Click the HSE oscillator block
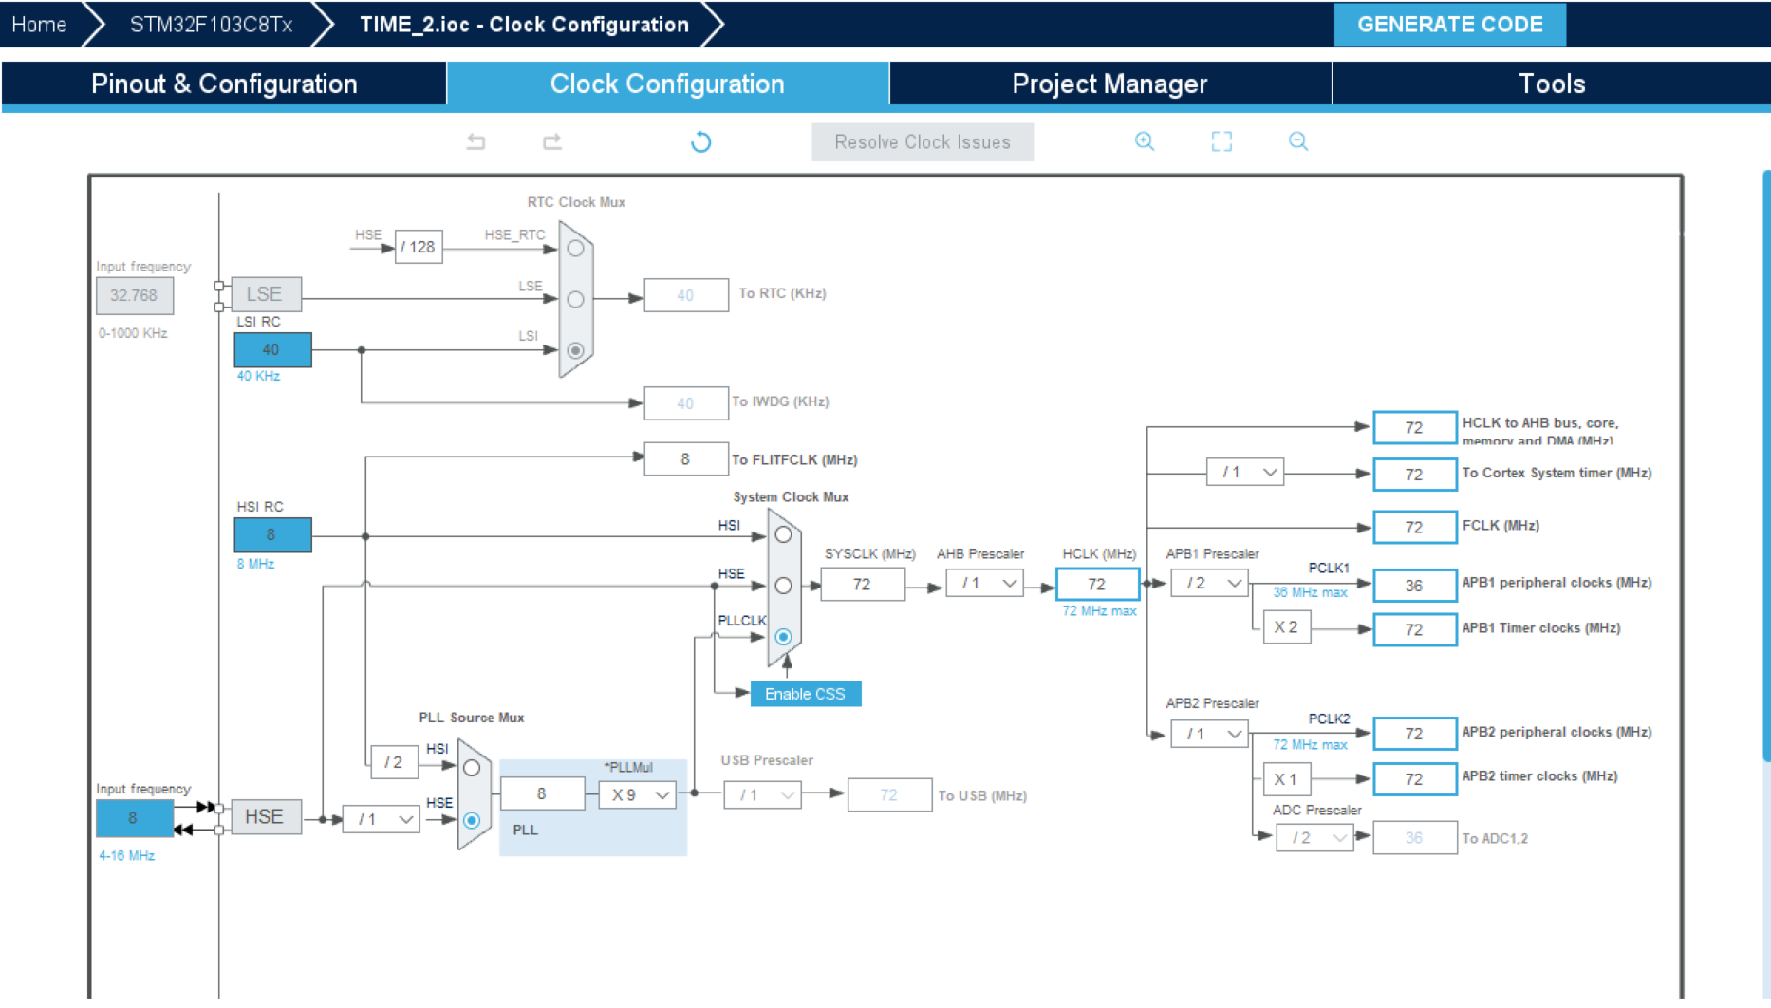This screenshot has height=1008, width=1771. tap(266, 816)
